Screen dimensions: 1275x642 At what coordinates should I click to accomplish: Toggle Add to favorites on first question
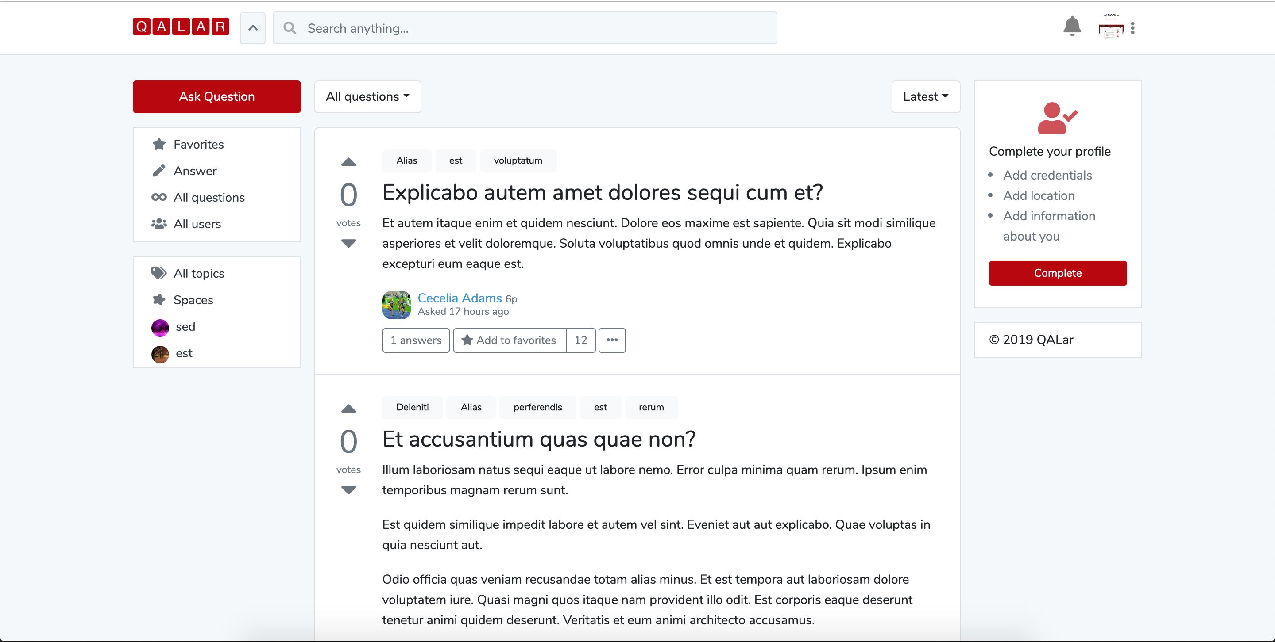pos(509,340)
